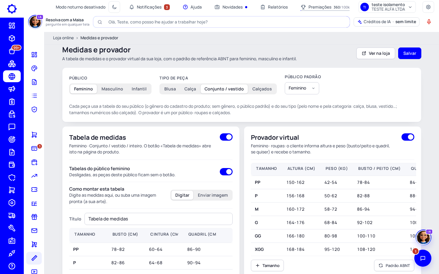Viewport: 439px width, 274px height.
Task: Turn off Tabelas do público feminino switch
Action: 226,172
